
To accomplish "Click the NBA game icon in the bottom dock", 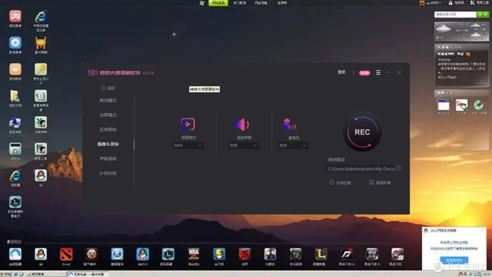I will click(194, 254).
